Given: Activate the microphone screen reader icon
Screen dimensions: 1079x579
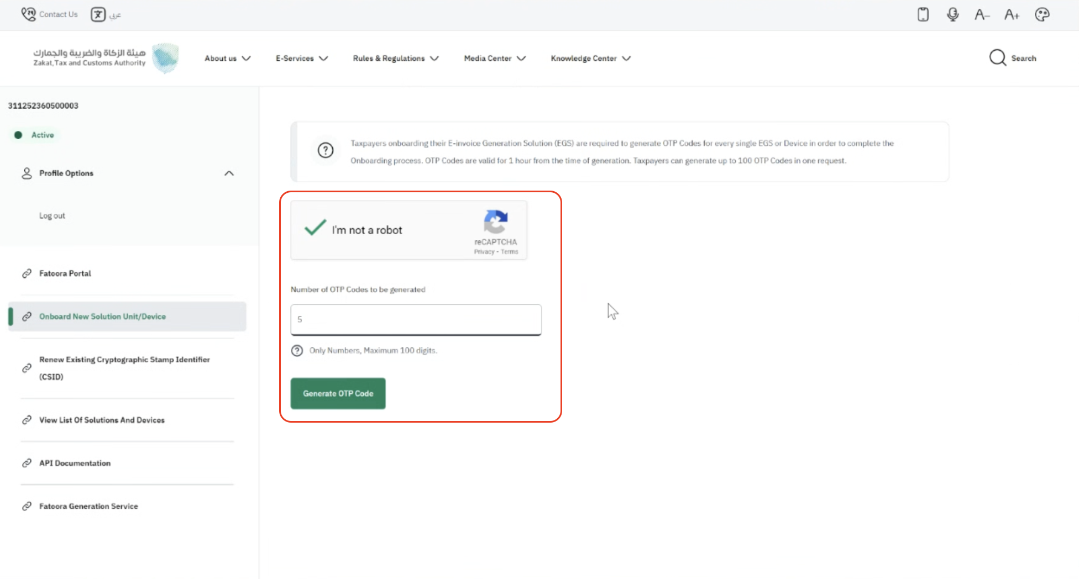Looking at the screenshot, I should pyautogui.click(x=952, y=14).
